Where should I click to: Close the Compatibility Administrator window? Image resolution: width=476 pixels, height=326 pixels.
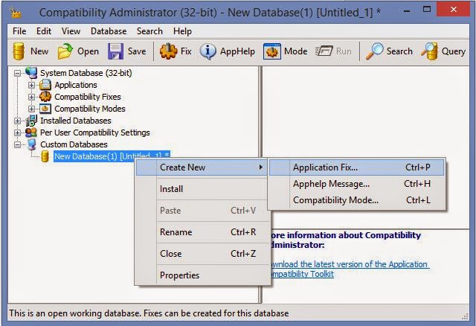pyautogui.click(x=454, y=9)
